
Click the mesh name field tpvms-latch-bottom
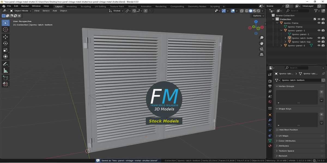click(301, 80)
